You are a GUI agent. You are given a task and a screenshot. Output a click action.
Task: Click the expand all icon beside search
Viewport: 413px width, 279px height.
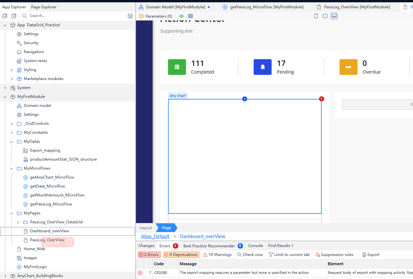pyautogui.click(x=13, y=16)
